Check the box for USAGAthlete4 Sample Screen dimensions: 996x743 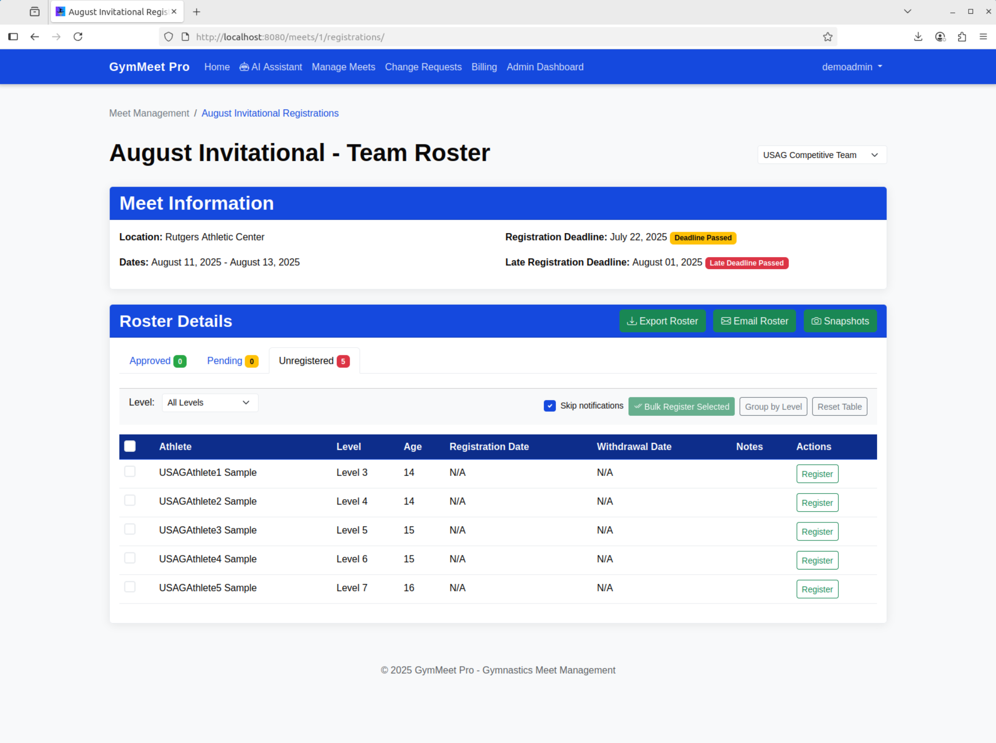tap(130, 558)
